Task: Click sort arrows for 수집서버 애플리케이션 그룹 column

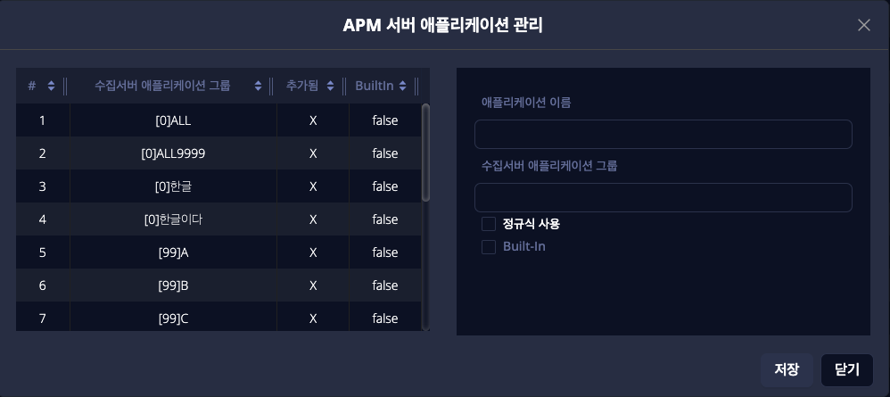Action: click(258, 86)
